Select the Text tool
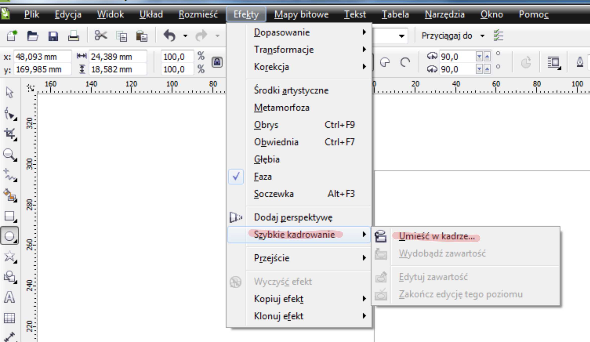 coord(10,297)
